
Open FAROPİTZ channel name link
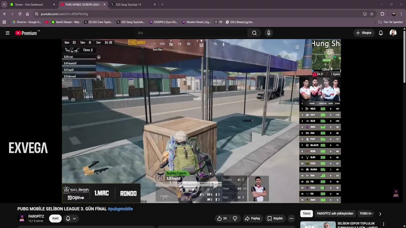36,216
